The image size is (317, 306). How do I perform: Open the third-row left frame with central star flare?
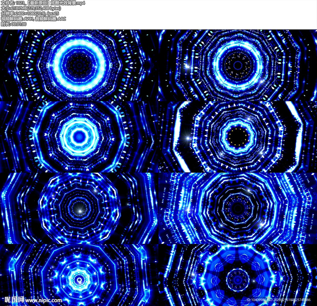point(79,208)
